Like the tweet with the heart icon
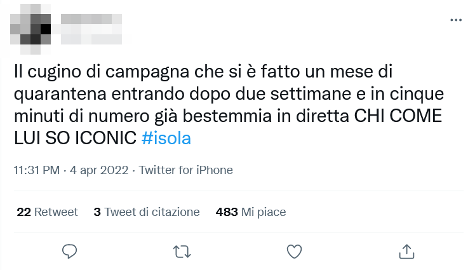The image size is (475, 270). click(294, 252)
